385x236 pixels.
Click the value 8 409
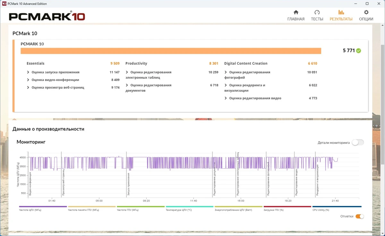[116, 80]
